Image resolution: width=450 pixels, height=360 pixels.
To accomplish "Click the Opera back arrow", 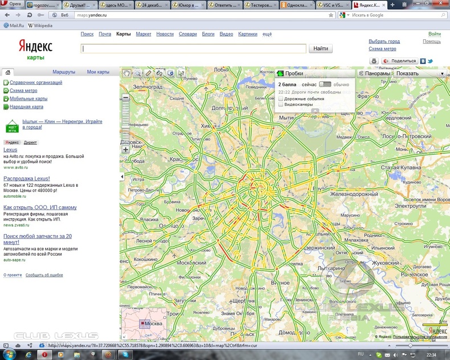I will tap(7, 15).
